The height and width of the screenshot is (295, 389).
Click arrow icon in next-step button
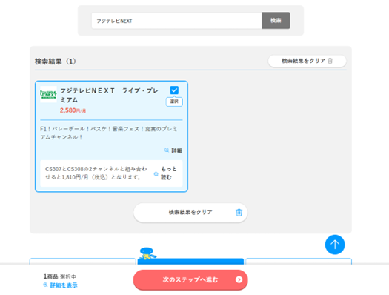click(x=239, y=279)
